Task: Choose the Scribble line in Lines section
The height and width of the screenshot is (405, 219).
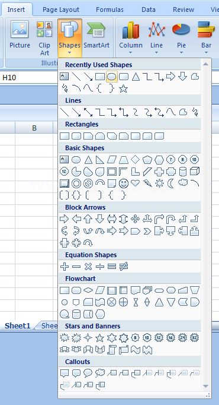Action: click(x=195, y=112)
